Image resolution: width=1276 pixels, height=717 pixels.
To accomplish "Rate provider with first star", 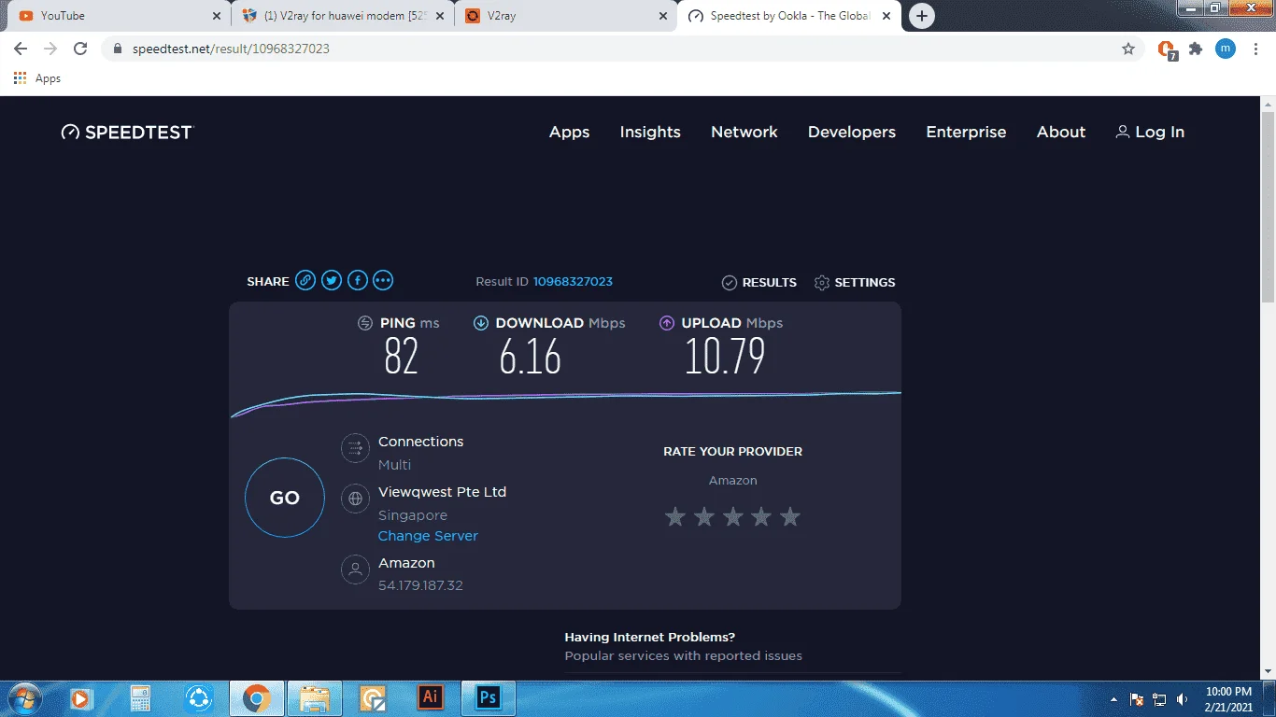I will coord(675,516).
